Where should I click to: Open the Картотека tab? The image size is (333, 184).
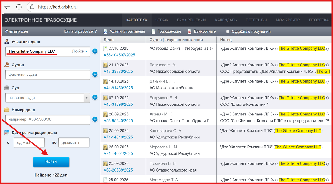coord(136,20)
